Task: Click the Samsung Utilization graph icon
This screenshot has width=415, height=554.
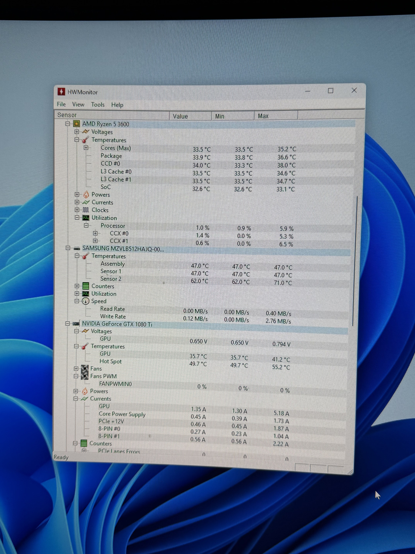Action: point(85,294)
